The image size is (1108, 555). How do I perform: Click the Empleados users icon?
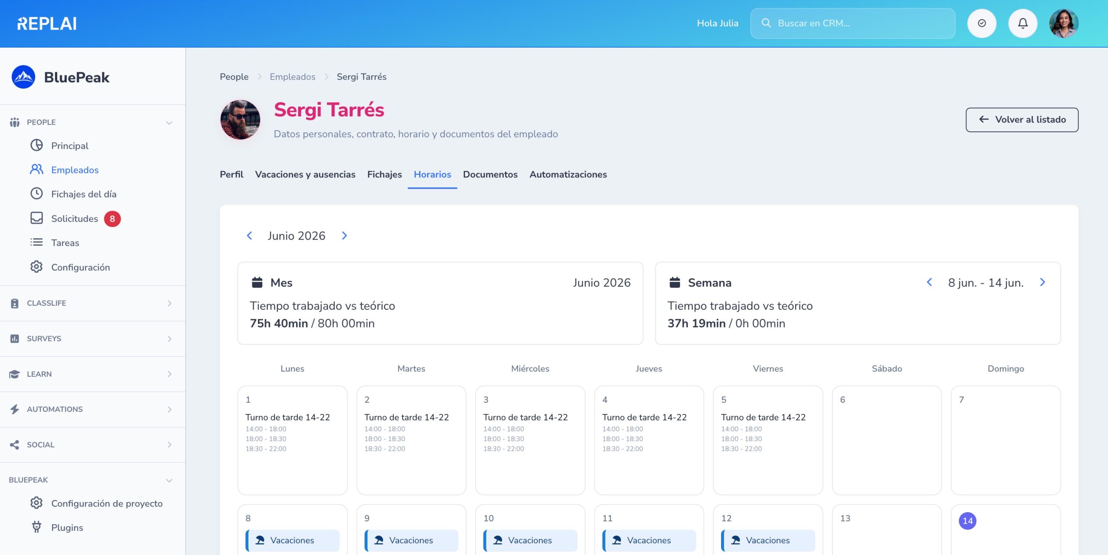point(36,170)
